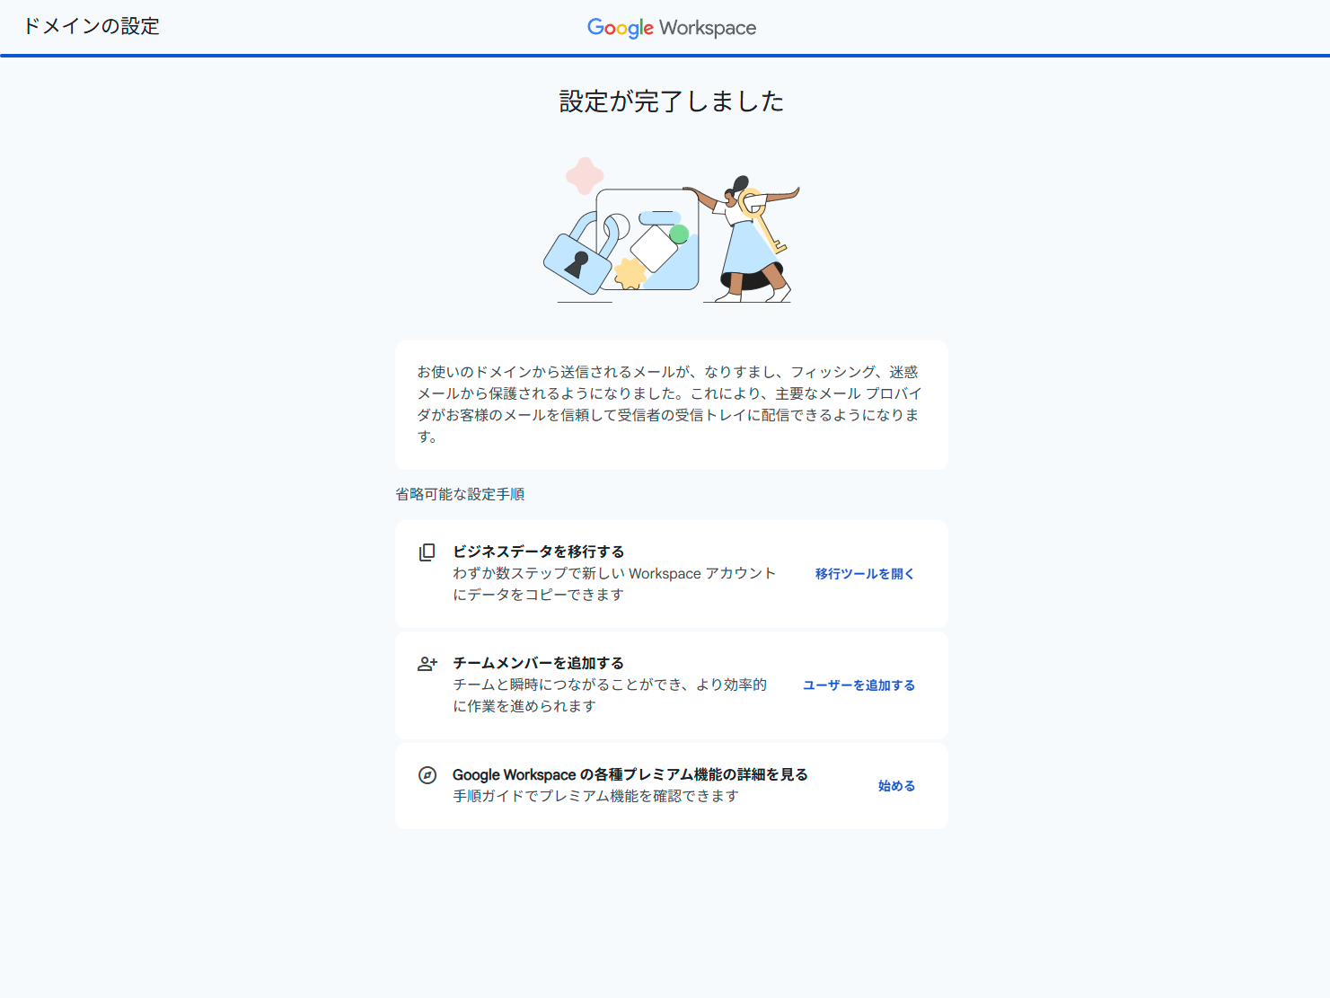Select the チームメンバーを追加する card title
This screenshot has width=1330, height=998.
coord(538,663)
